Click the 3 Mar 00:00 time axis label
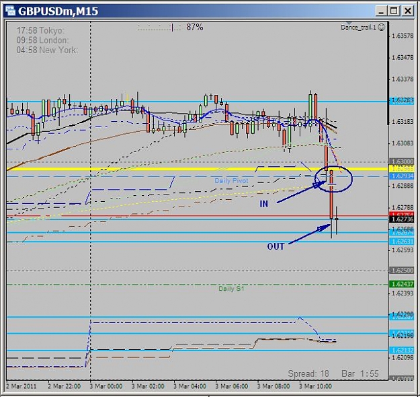The image size is (420, 397). [x=106, y=386]
